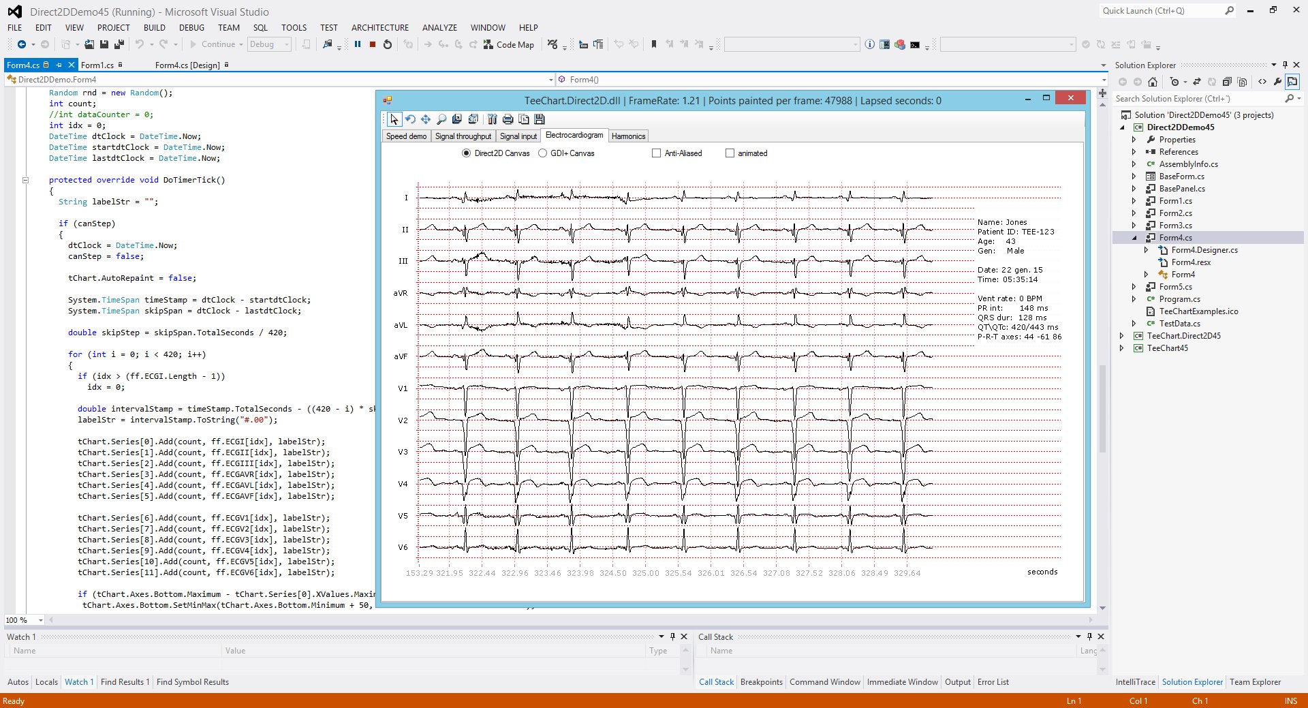Expand the Form4.Designer.cs node
The height and width of the screenshot is (708, 1308).
click(1147, 250)
